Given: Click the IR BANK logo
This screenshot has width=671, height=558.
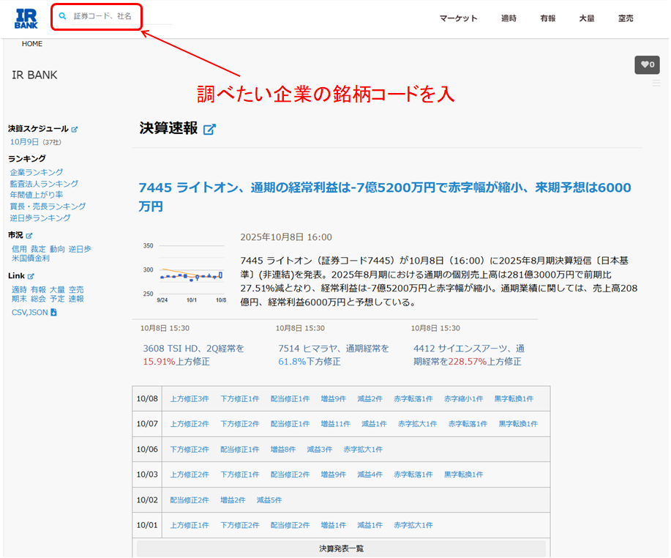Looking at the screenshot, I should 26,18.
